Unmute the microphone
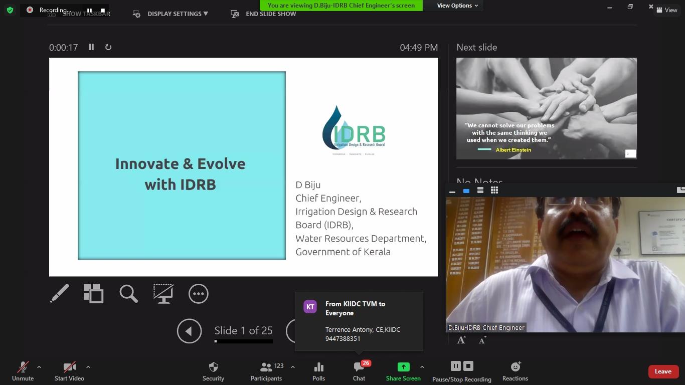The height and width of the screenshot is (385, 685). point(23,371)
